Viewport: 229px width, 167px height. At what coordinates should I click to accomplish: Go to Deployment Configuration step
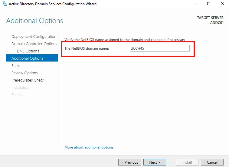coord(34,37)
